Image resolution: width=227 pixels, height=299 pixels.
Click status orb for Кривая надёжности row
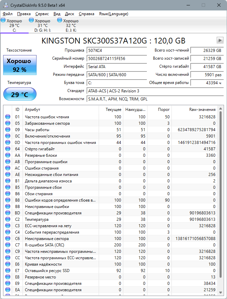pos(8,264)
